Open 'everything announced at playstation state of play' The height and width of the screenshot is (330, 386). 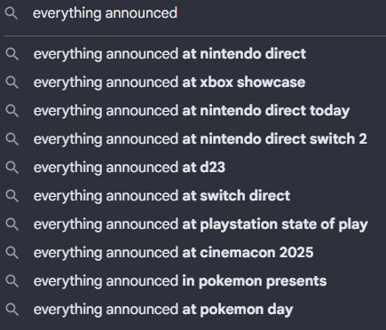click(x=193, y=224)
